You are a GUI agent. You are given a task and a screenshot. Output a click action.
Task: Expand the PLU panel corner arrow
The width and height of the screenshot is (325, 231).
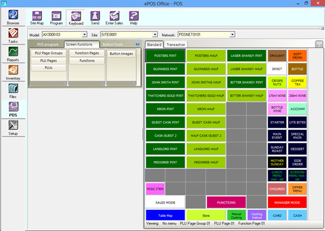click(x=65, y=84)
